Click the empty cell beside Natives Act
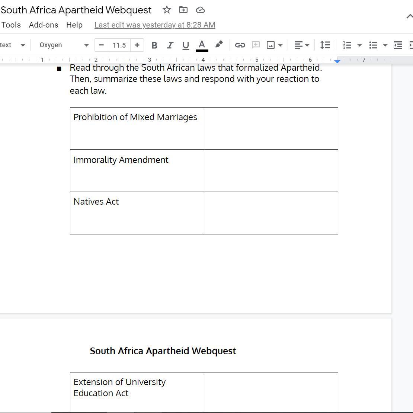This screenshot has height=413, width=413. pyautogui.click(x=271, y=213)
